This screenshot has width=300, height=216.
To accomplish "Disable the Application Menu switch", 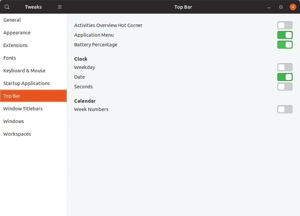I will (285, 35).
